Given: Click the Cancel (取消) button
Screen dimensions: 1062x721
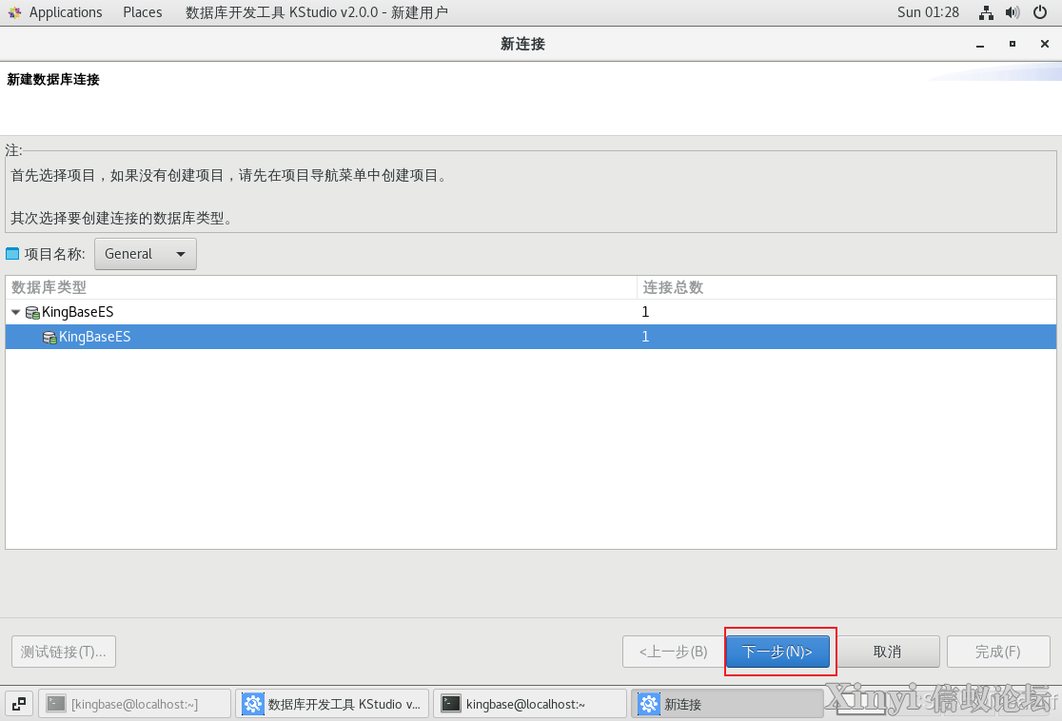Looking at the screenshot, I should click(x=887, y=652).
